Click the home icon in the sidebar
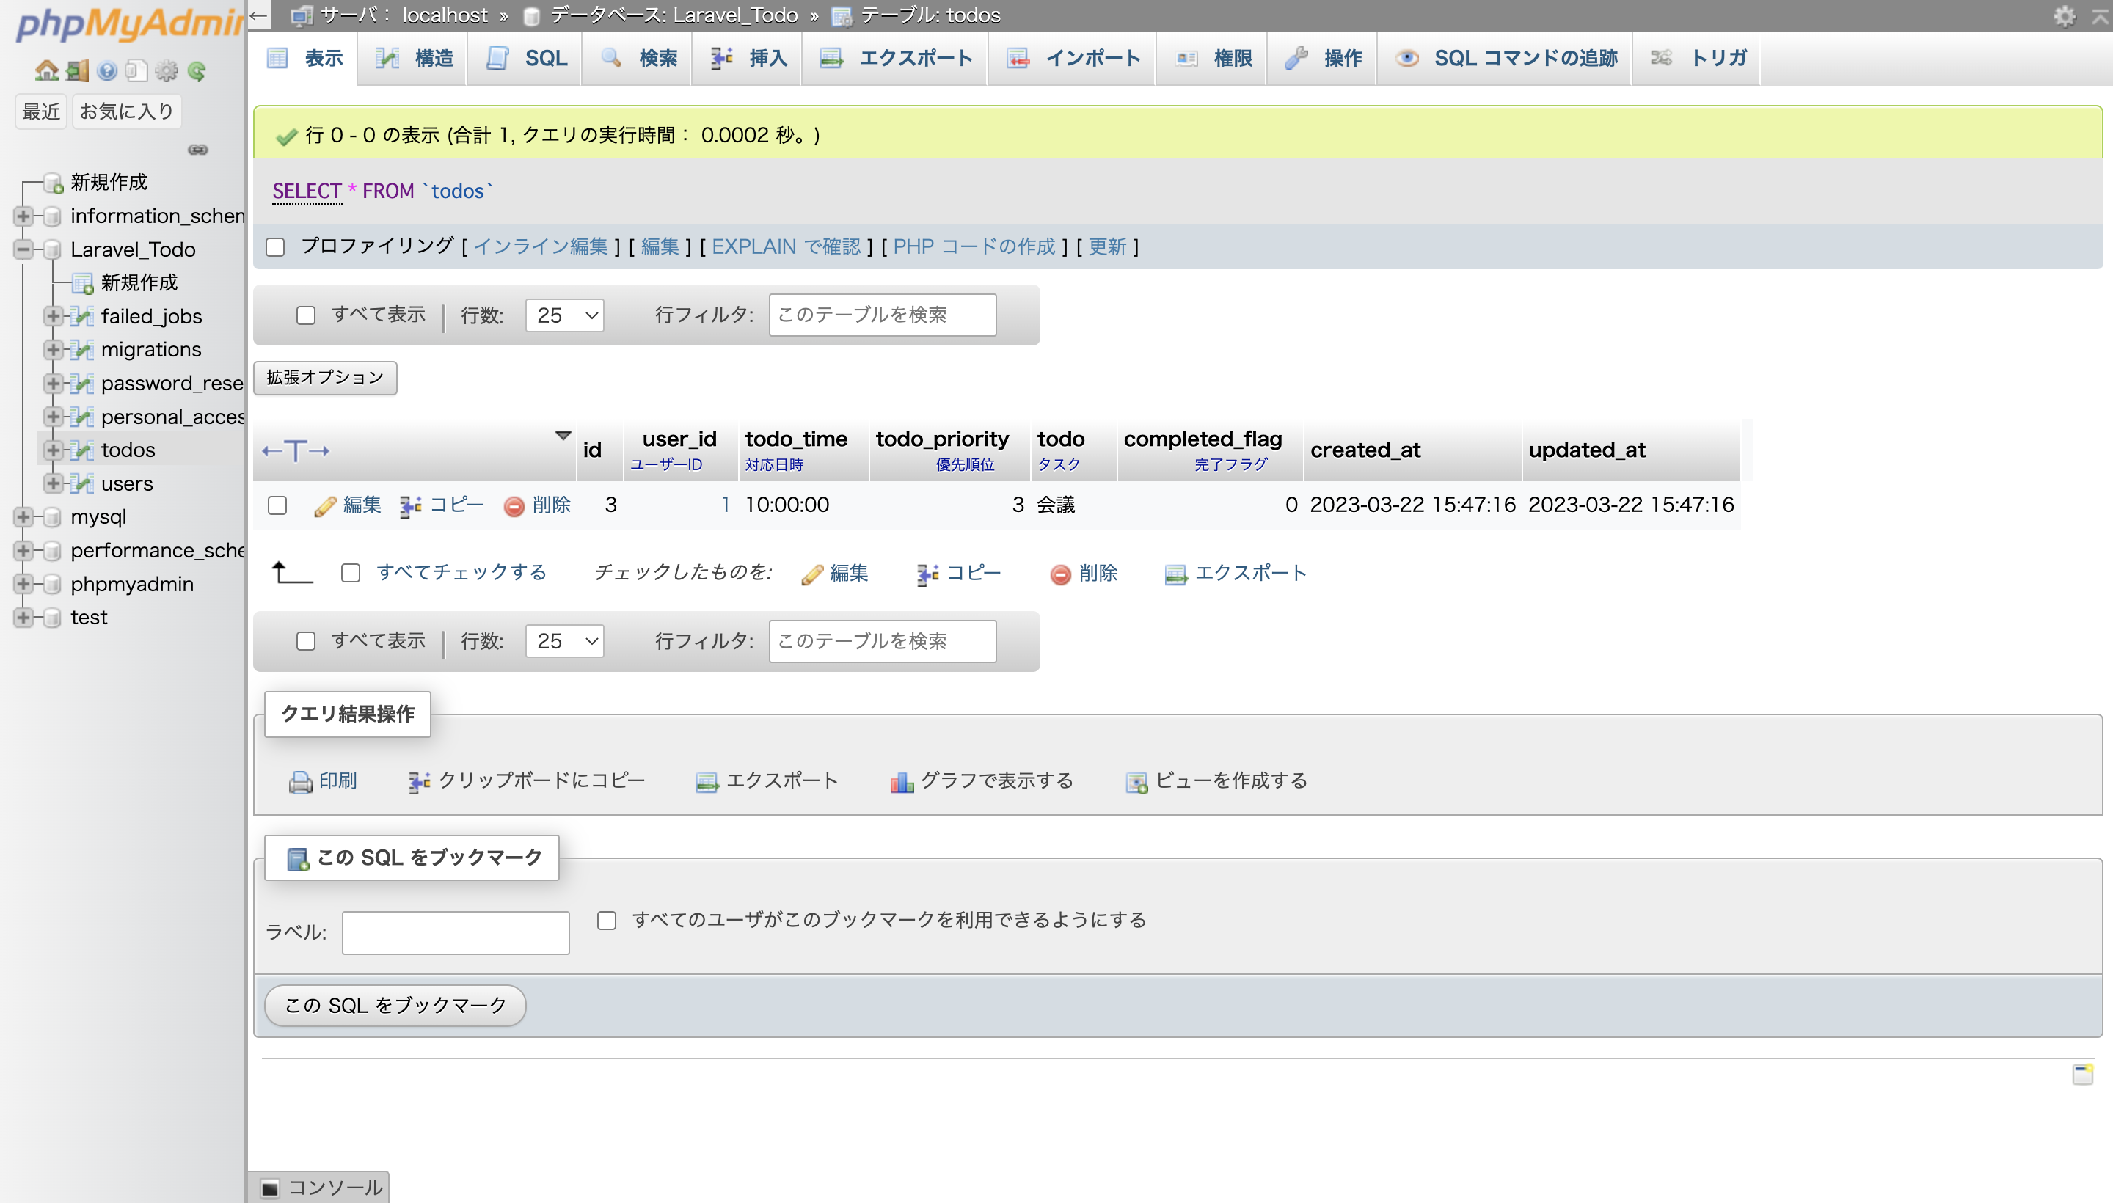This screenshot has width=2113, height=1203. (x=46, y=71)
